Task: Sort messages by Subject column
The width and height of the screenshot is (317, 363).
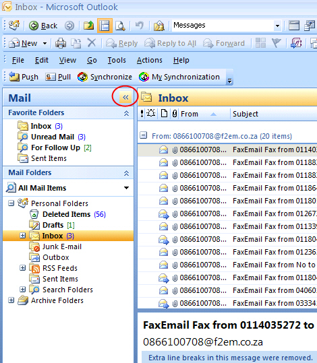Action: click(274, 114)
